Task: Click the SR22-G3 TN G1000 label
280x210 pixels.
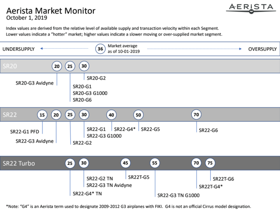Action: (x=179, y=195)
